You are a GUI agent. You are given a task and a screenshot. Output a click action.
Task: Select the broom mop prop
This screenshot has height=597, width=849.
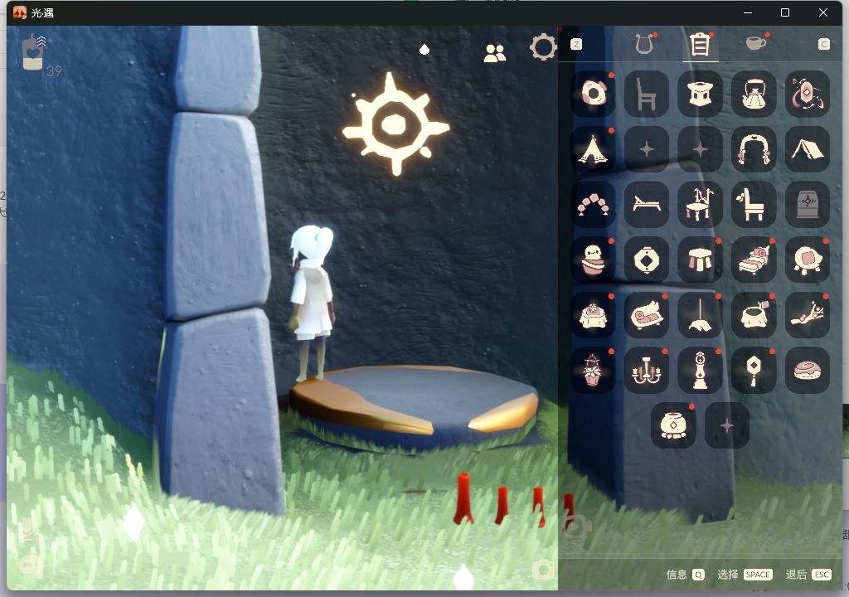pyautogui.click(x=700, y=315)
